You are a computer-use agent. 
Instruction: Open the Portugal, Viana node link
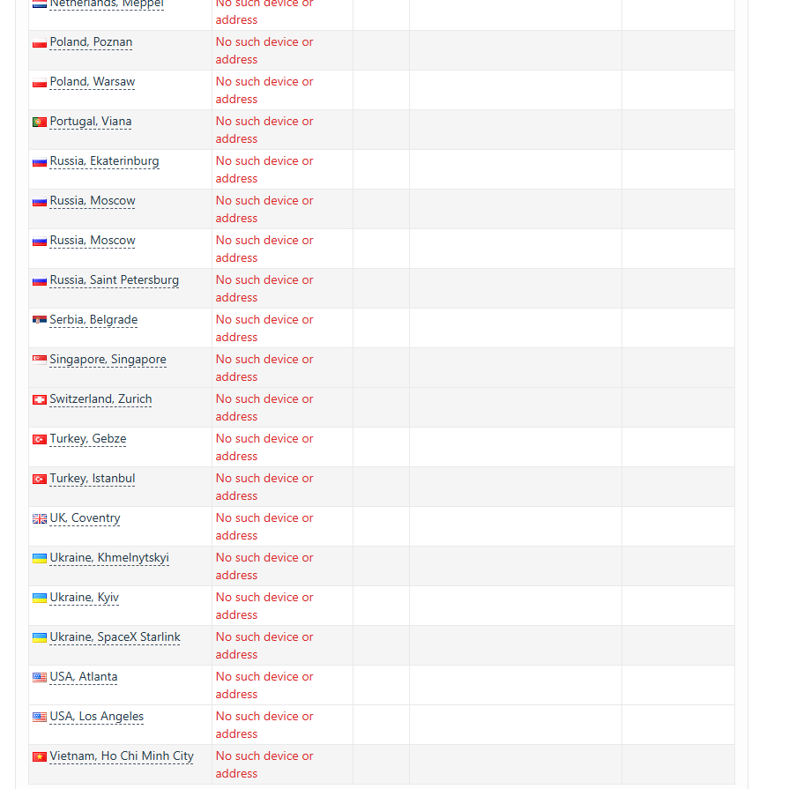point(91,122)
